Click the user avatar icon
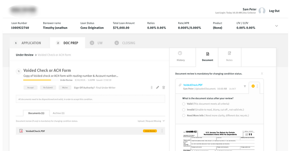The image size is (291, 151). (262, 11)
